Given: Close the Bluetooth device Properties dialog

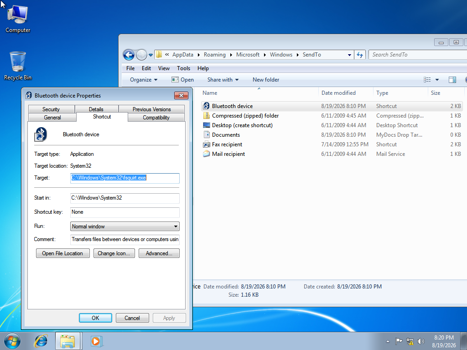Looking at the screenshot, I should (181, 96).
